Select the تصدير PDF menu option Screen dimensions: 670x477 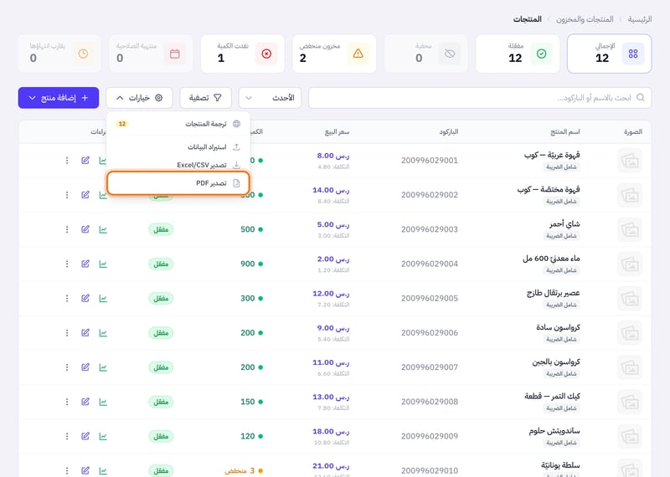coord(178,183)
